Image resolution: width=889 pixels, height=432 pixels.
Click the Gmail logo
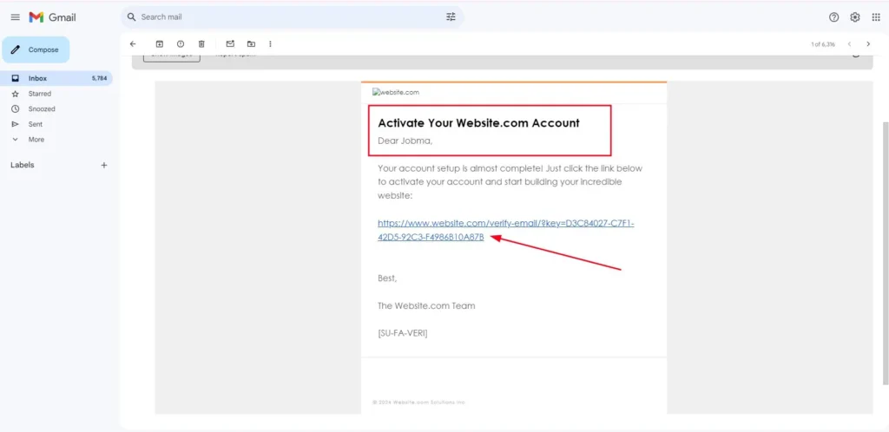pyautogui.click(x=52, y=17)
